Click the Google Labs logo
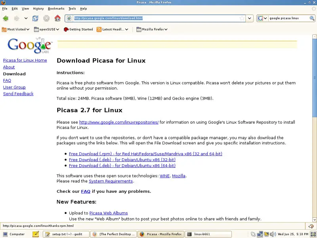Viewport: 317px width, 238px height. point(30,45)
